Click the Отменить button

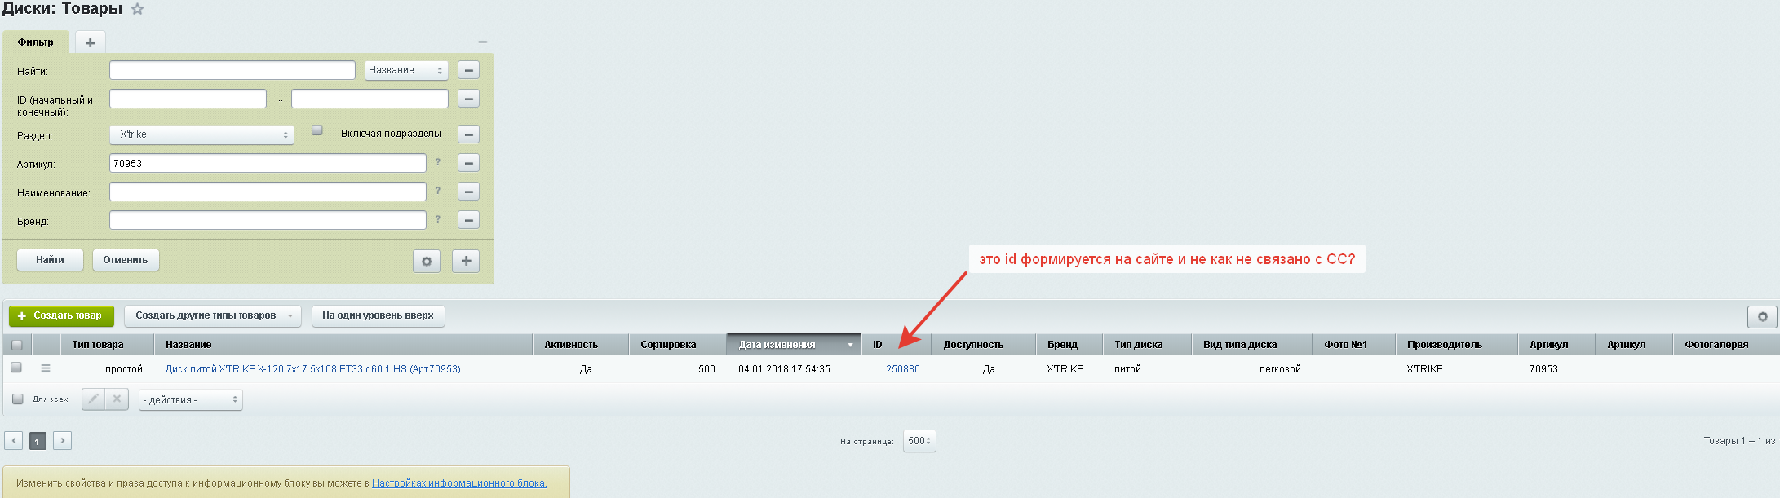[x=126, y=260]
